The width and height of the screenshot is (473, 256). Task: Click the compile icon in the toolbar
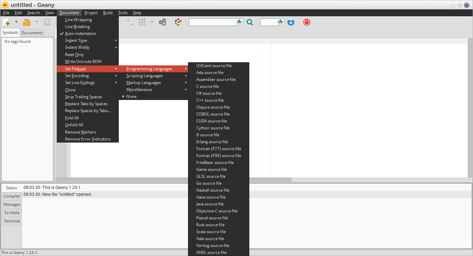coord(130,22)
